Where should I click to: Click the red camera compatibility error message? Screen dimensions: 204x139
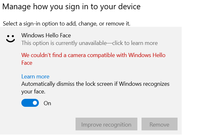point(93,55)
